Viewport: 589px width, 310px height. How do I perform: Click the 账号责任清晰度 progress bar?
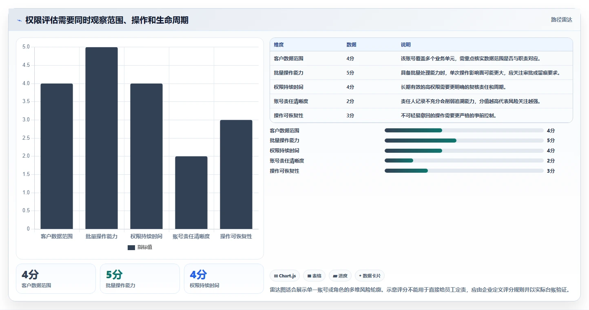pos(464,161)
